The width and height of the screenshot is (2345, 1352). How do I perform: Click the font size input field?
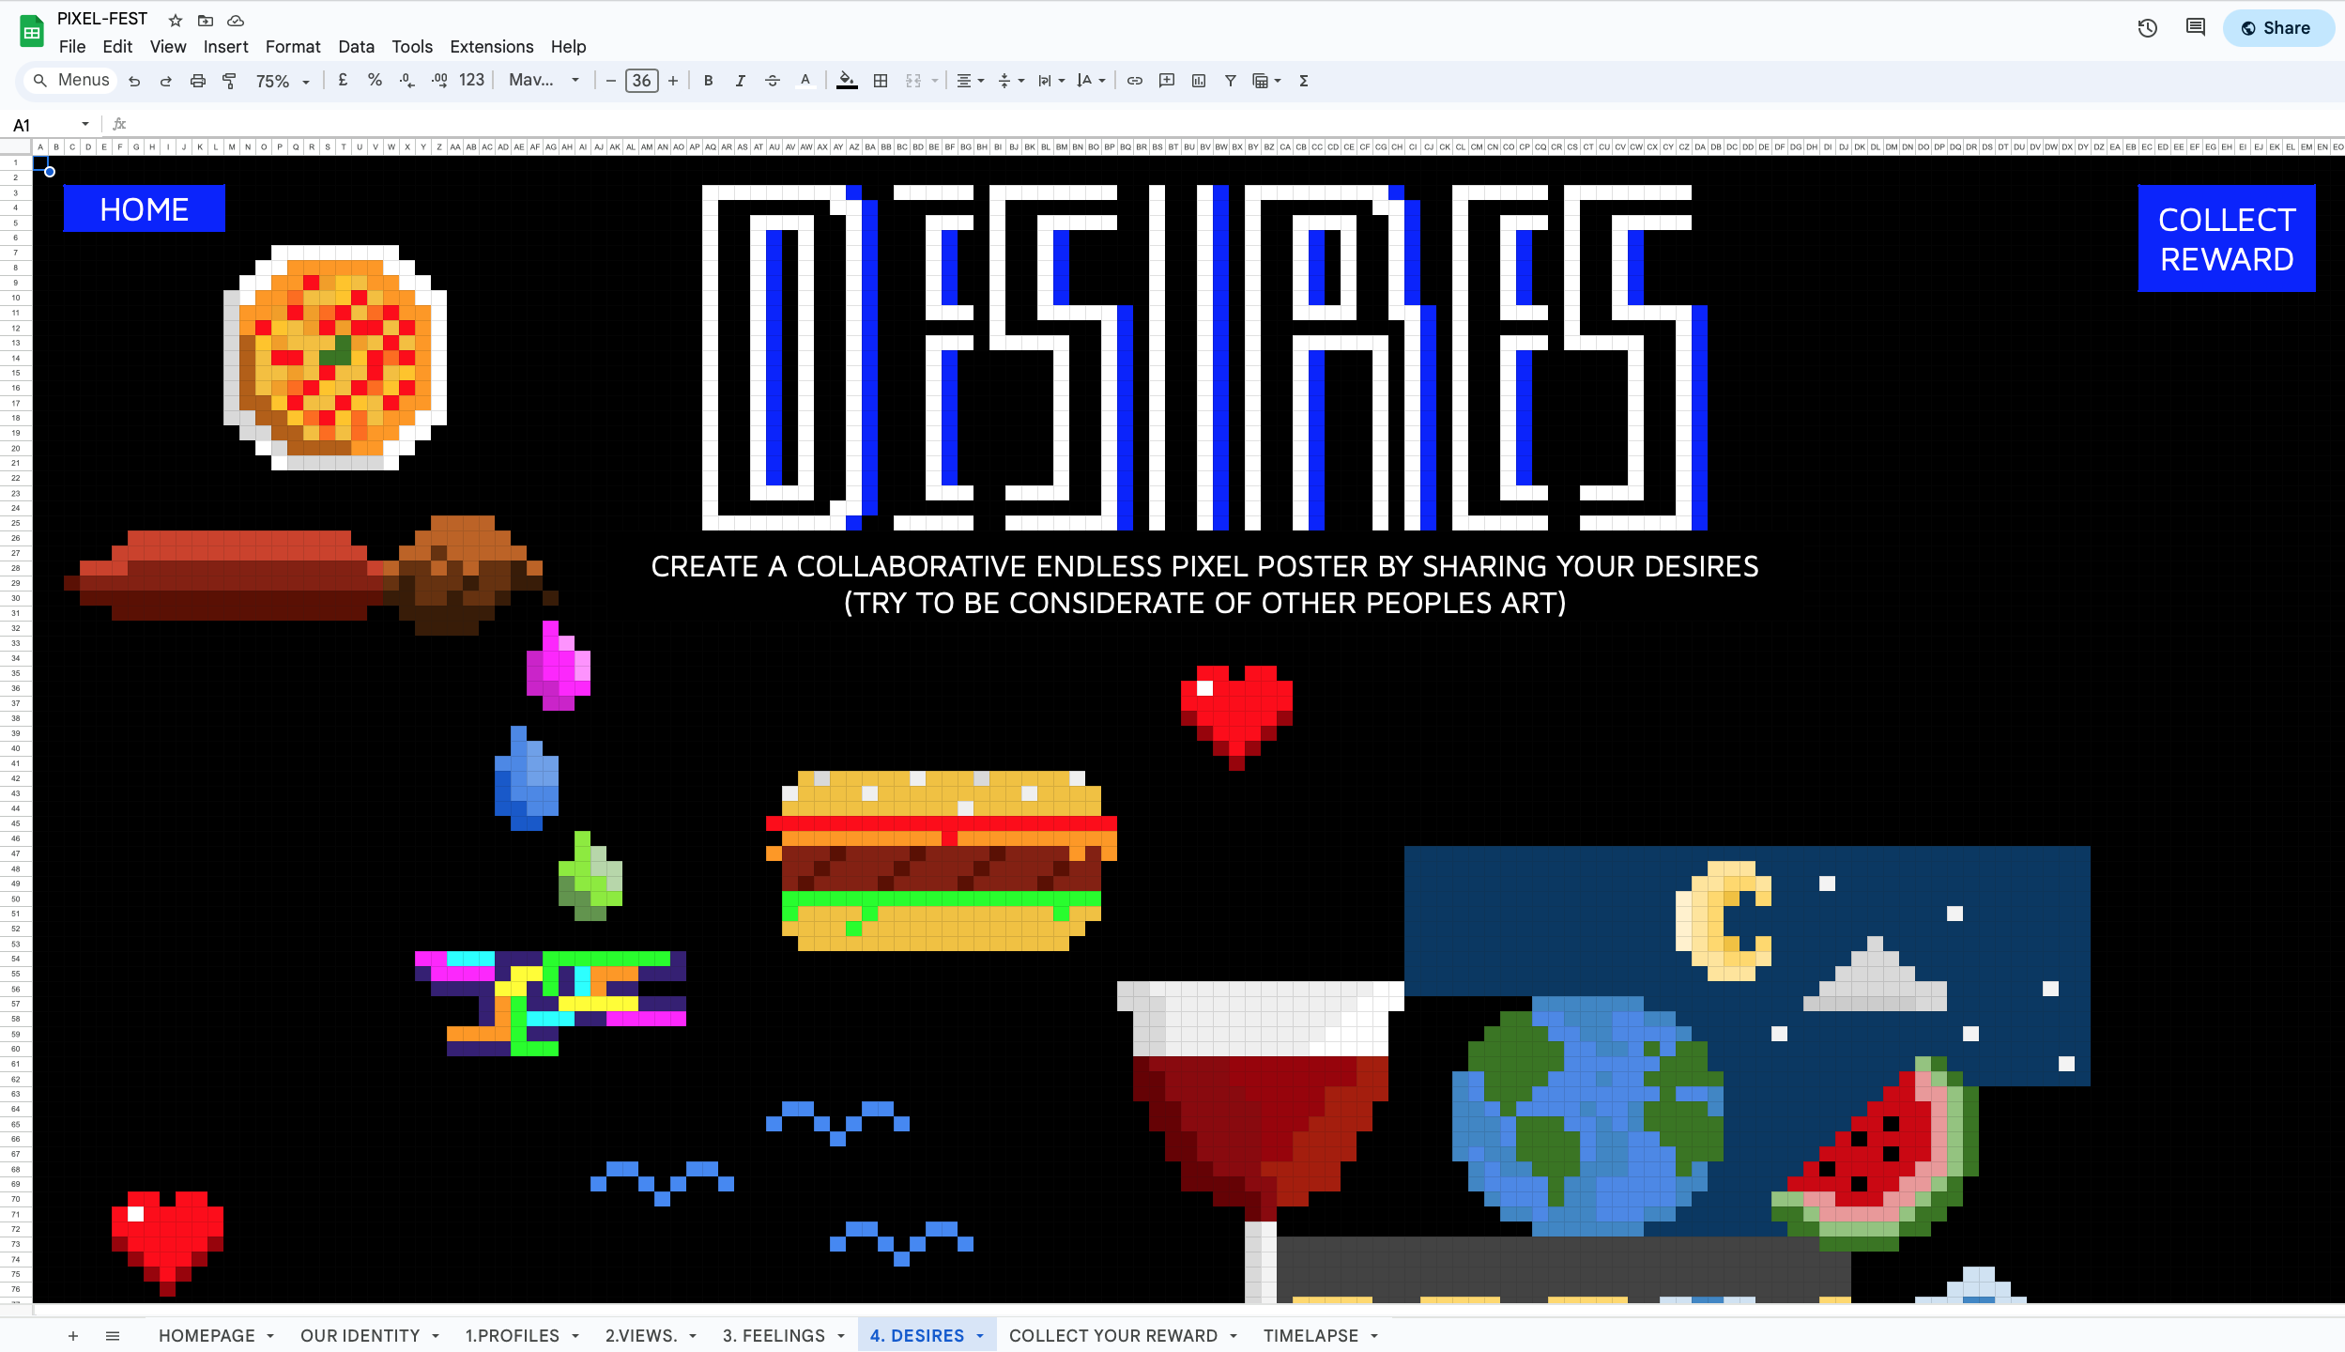[642, 81]
